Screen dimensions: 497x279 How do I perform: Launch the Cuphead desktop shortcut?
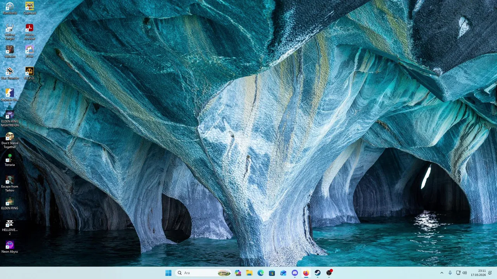pyautogui.click(x=30, y=8)
